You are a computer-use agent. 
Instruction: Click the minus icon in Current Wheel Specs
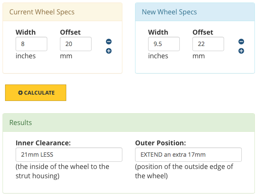[108, 42]
